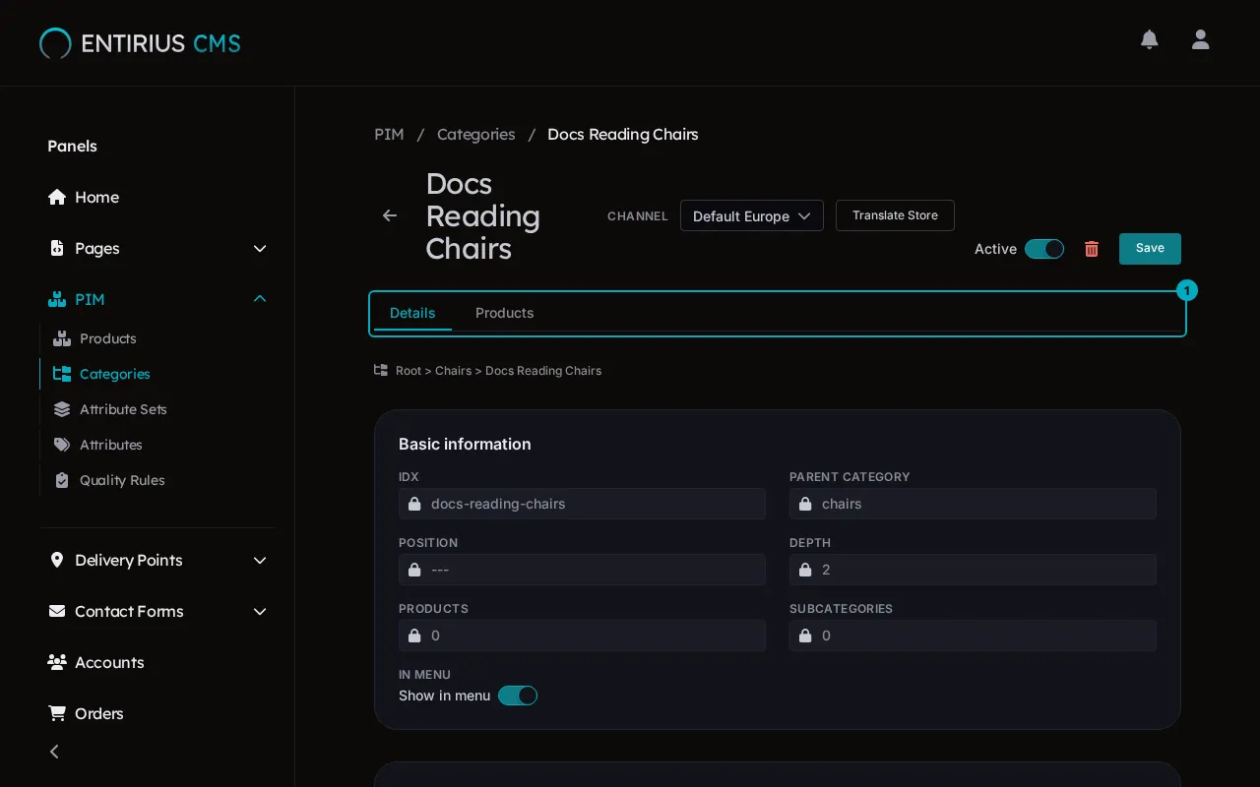Click the category tree icon beside Root path
This screenshot has height=787, width=1260.
[381, 370]
